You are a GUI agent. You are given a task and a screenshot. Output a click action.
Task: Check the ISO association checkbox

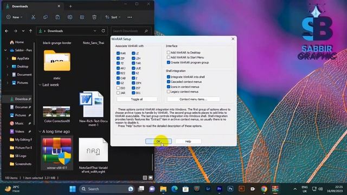click(118, 88)
